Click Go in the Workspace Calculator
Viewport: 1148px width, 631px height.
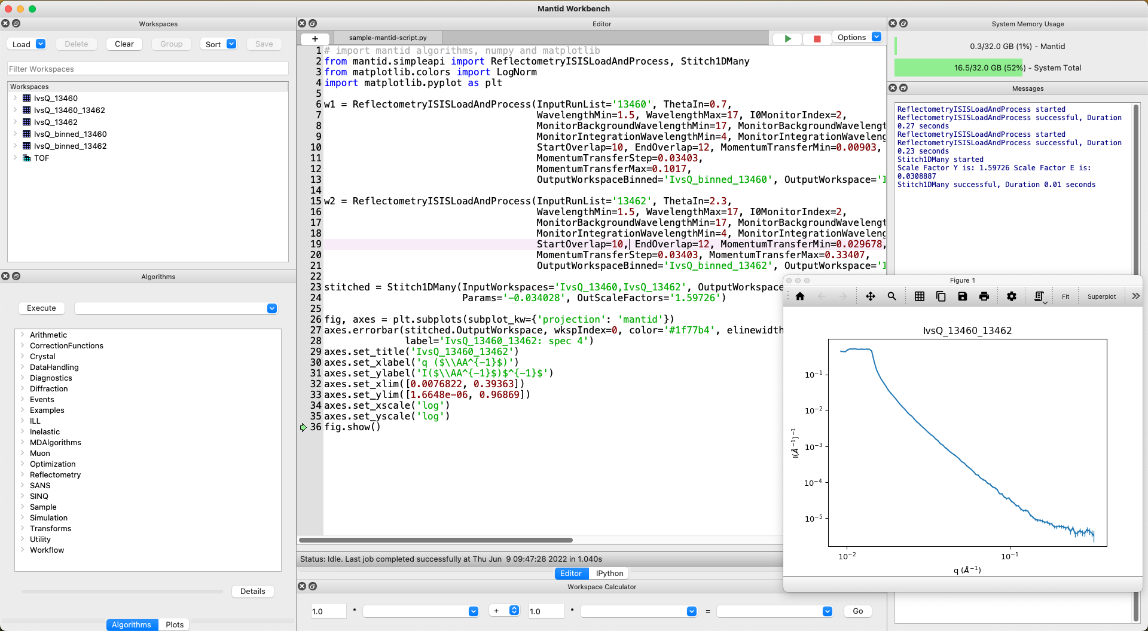click(x=858, y=611)
